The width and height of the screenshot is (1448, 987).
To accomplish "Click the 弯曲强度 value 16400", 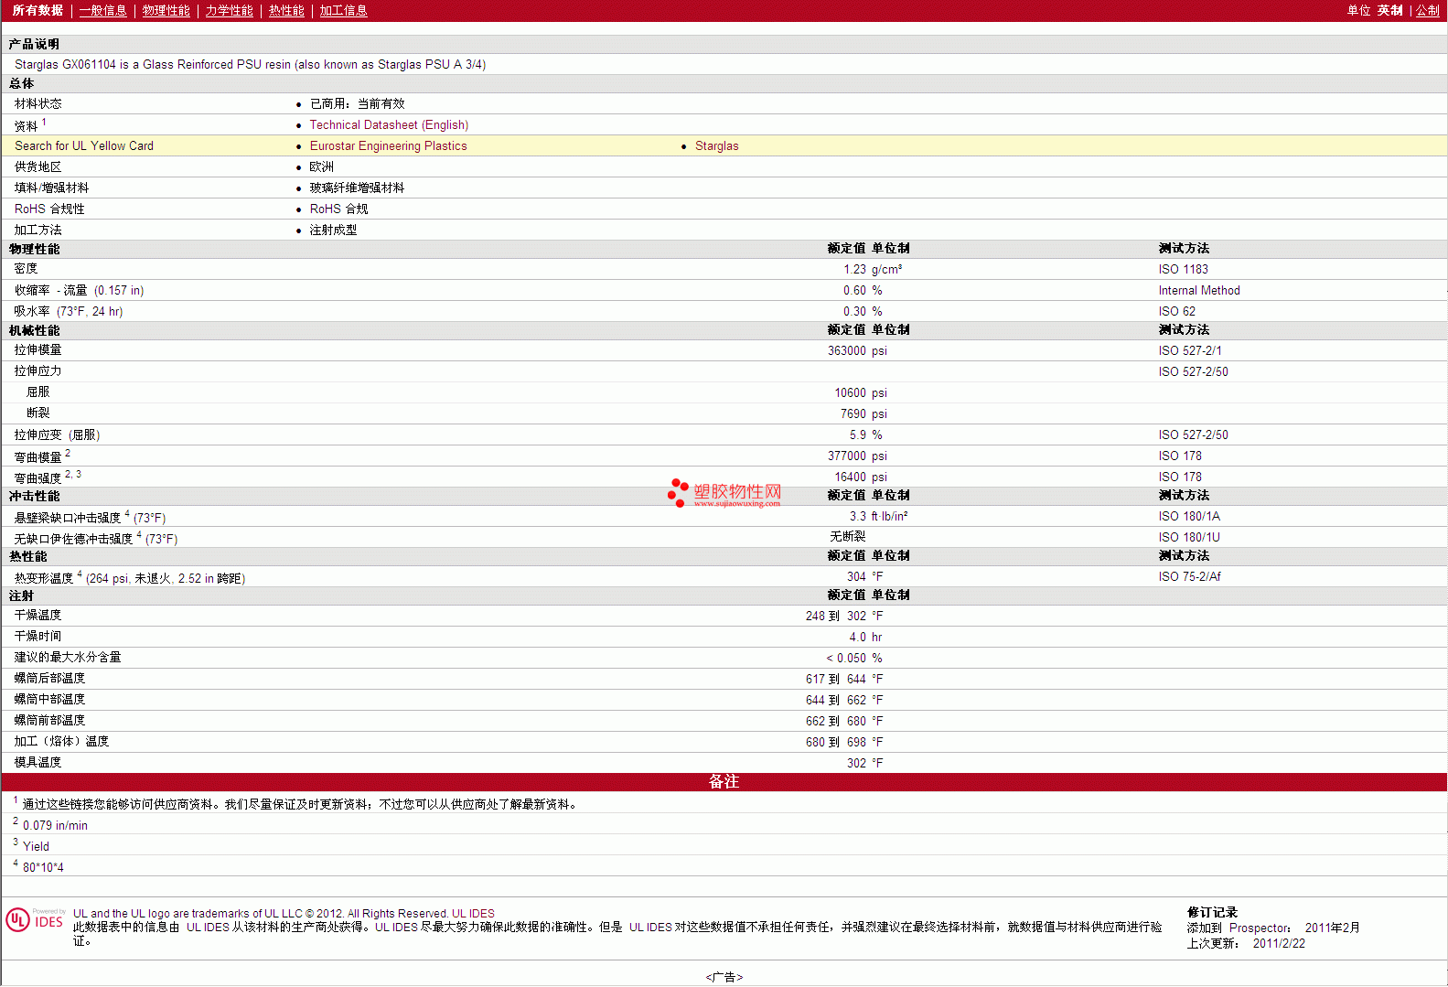I will [850, 477].
